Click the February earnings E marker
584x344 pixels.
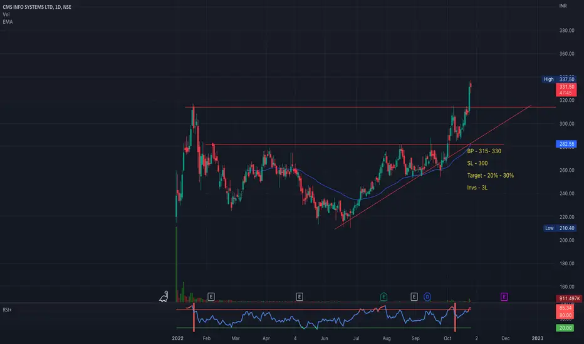(x=211, y=296)
